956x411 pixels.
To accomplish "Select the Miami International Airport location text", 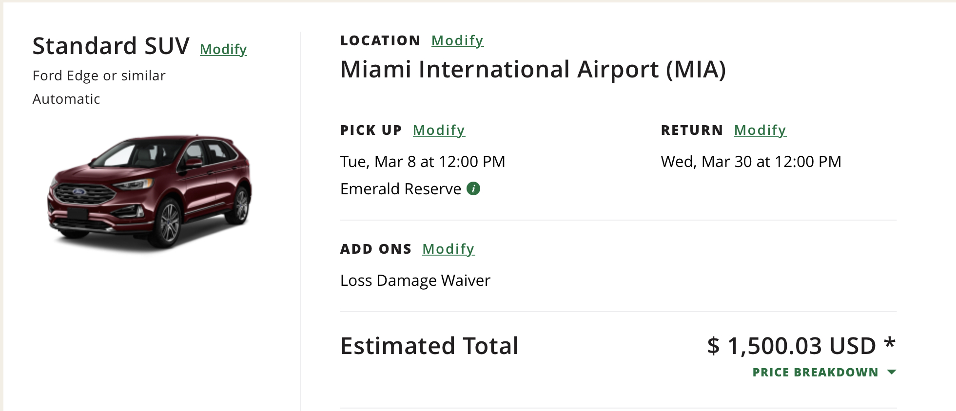I will click(533, 69).
